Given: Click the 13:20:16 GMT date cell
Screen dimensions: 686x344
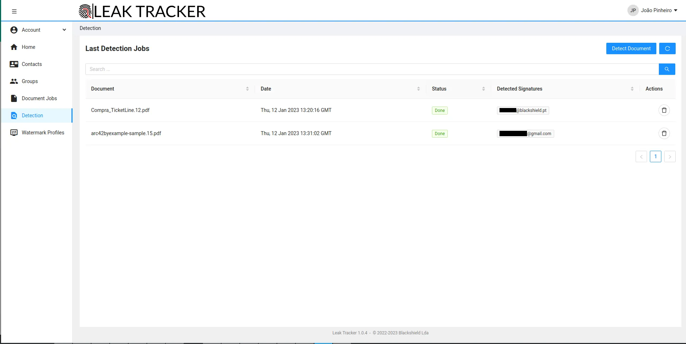Looking at the screenshot, I should tap(296, 110).
